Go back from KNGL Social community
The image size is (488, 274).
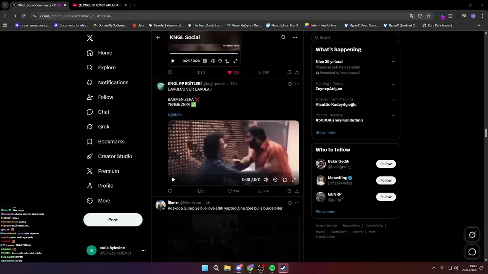coord(158,37)
